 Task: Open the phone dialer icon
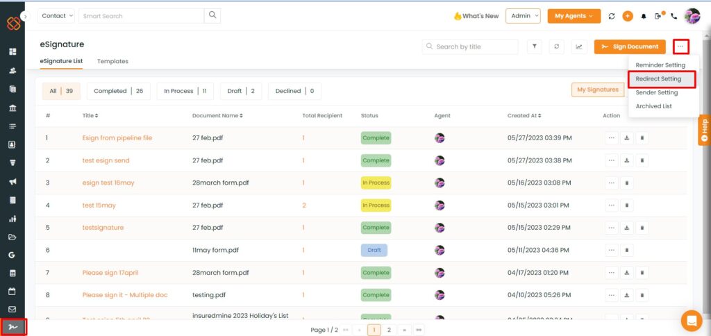(674, 16)
